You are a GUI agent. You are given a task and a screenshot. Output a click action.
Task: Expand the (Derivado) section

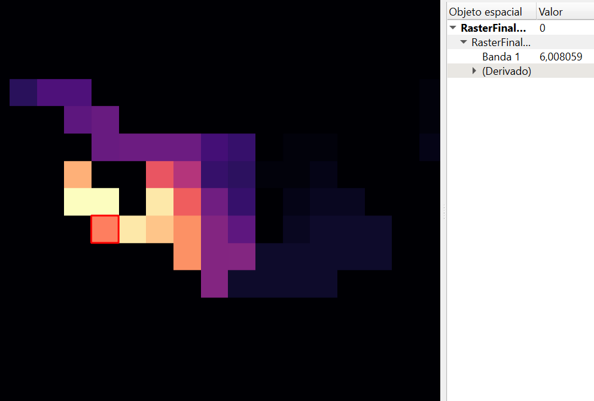(x=474, y=71)
